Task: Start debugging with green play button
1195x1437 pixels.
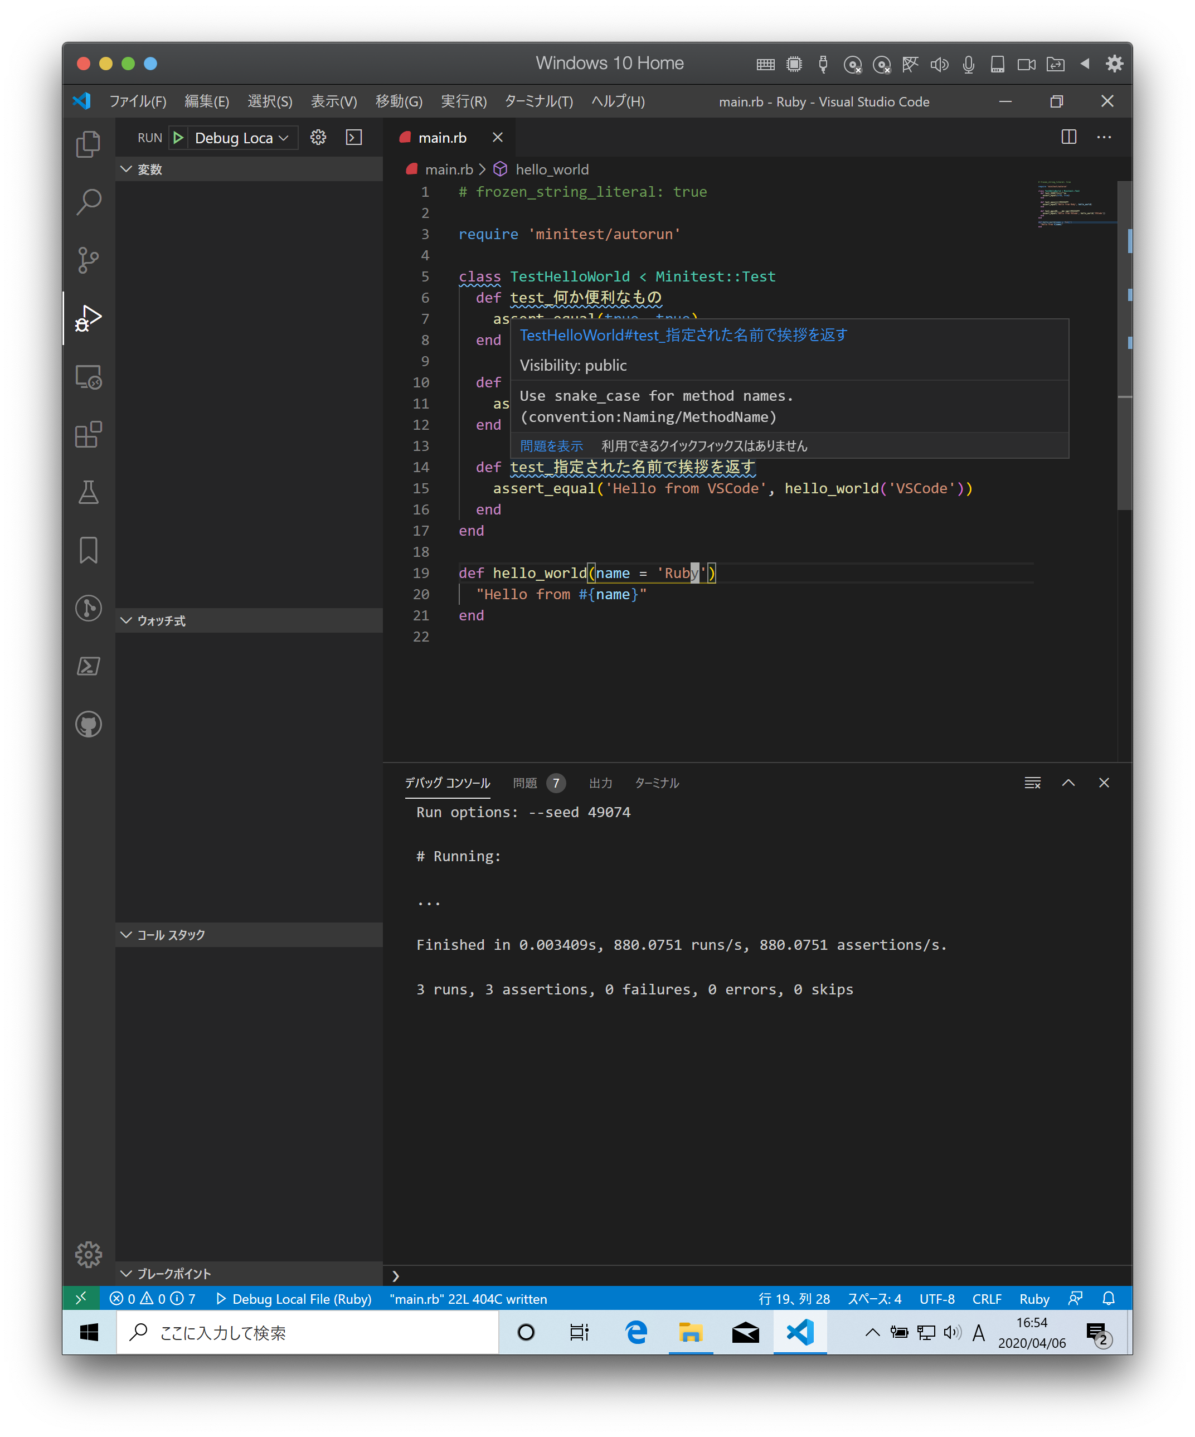Action: 178,138
